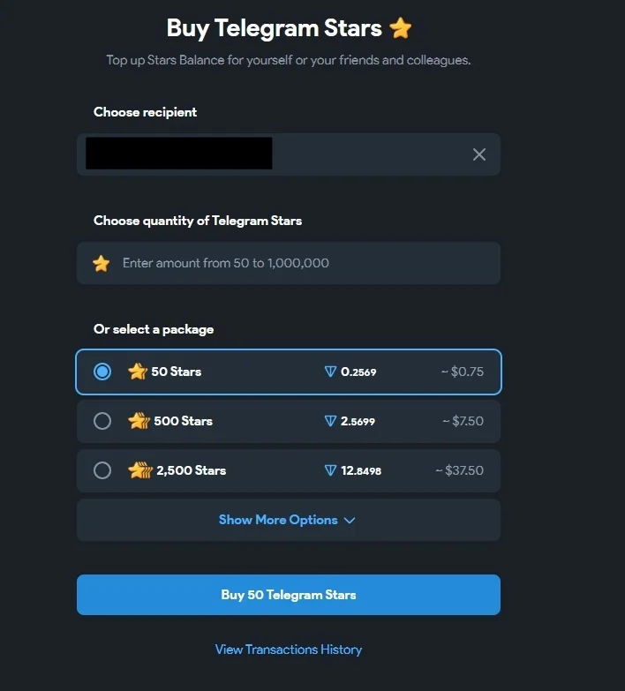Click the TON icon next to 0.2569

click(x=331, y=372)
